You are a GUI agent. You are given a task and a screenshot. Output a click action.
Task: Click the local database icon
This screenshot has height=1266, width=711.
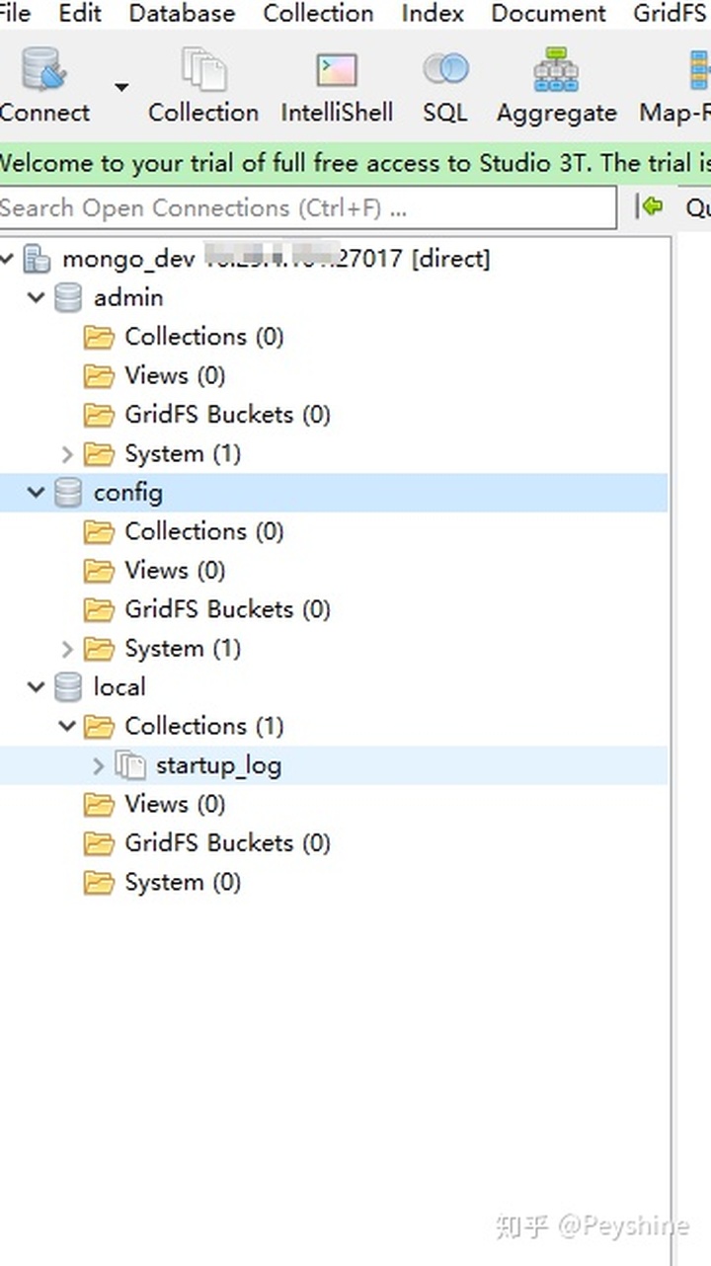(68, 686)
